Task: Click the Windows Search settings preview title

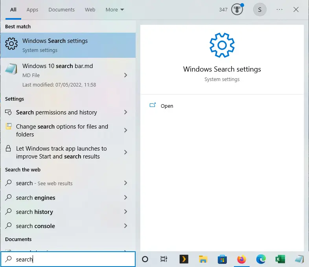Action: pyautogui.click(x=222, y=69)
